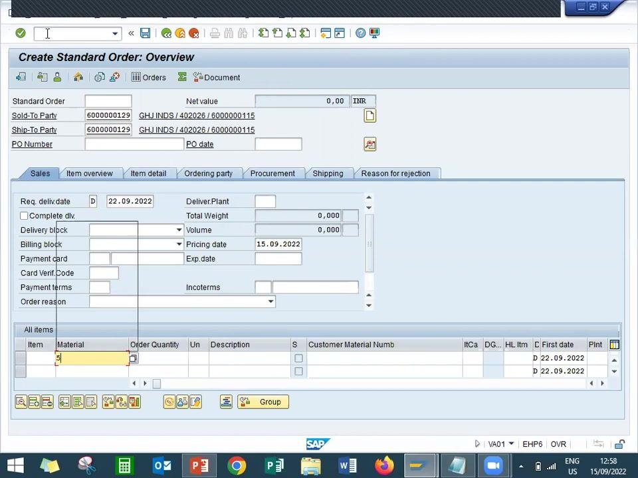Click the Insert Item row icon
638x478 pixels.
coord(34,402)
